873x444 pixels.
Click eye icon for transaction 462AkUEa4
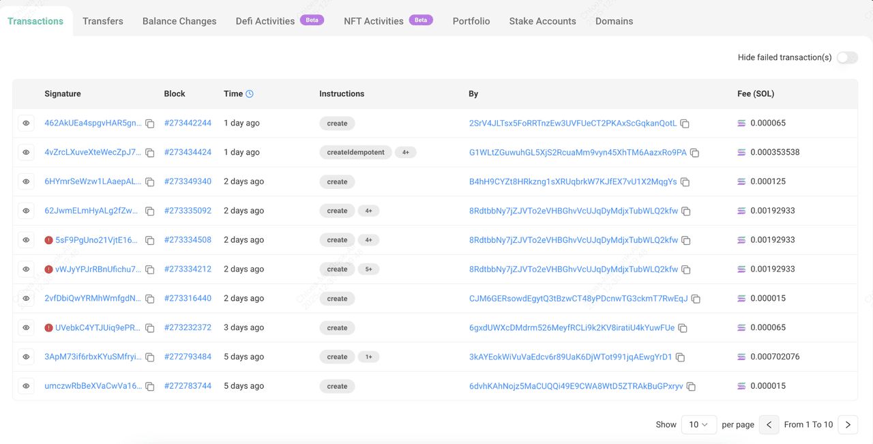26,123
